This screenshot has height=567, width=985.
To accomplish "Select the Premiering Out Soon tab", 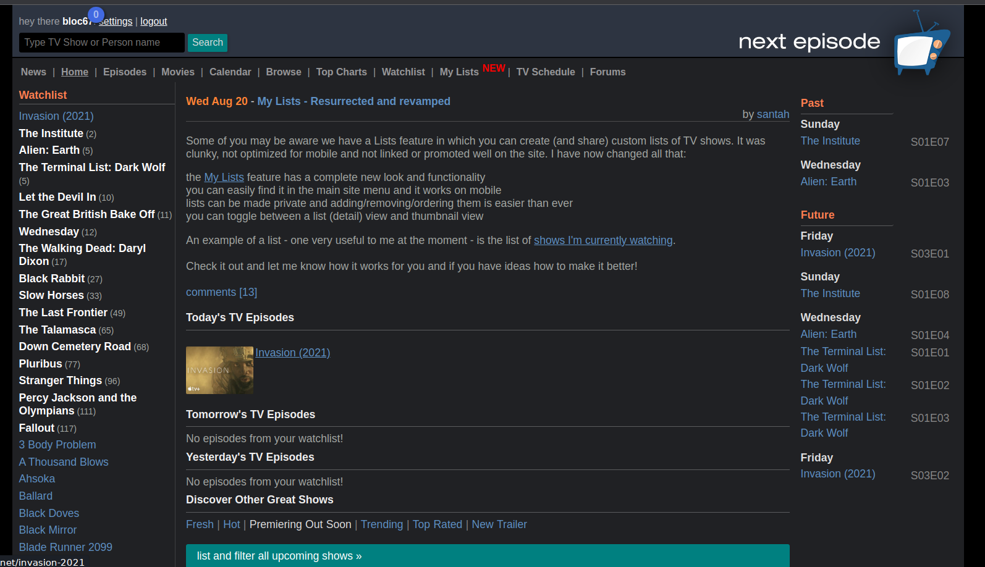I will (x=300, y=524).
